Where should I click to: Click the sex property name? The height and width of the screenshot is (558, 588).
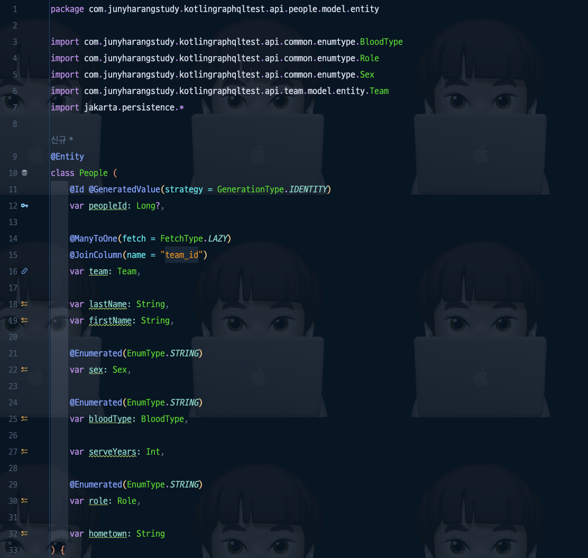click(x=96, y=370)
